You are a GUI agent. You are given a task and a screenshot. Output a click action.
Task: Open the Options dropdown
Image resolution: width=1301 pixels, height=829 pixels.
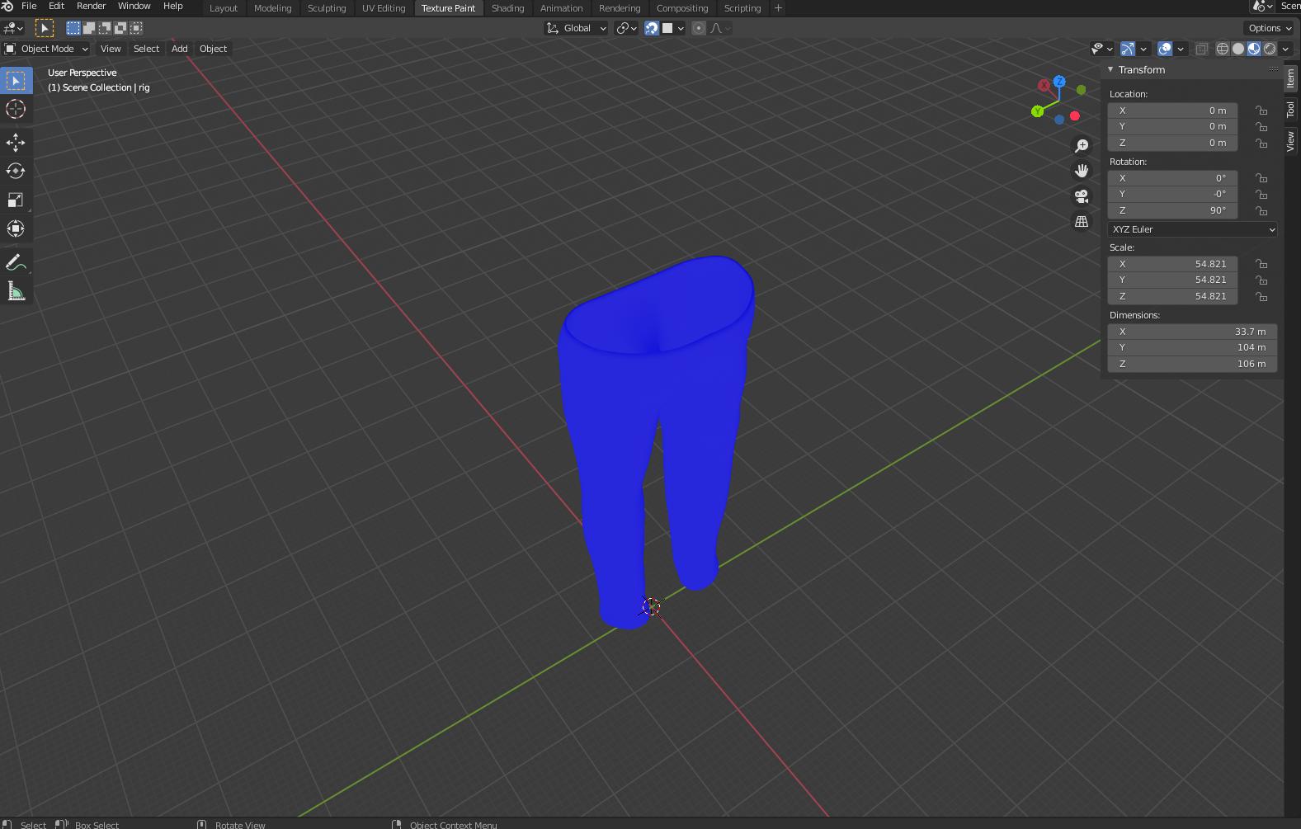tap(1270, 28)
